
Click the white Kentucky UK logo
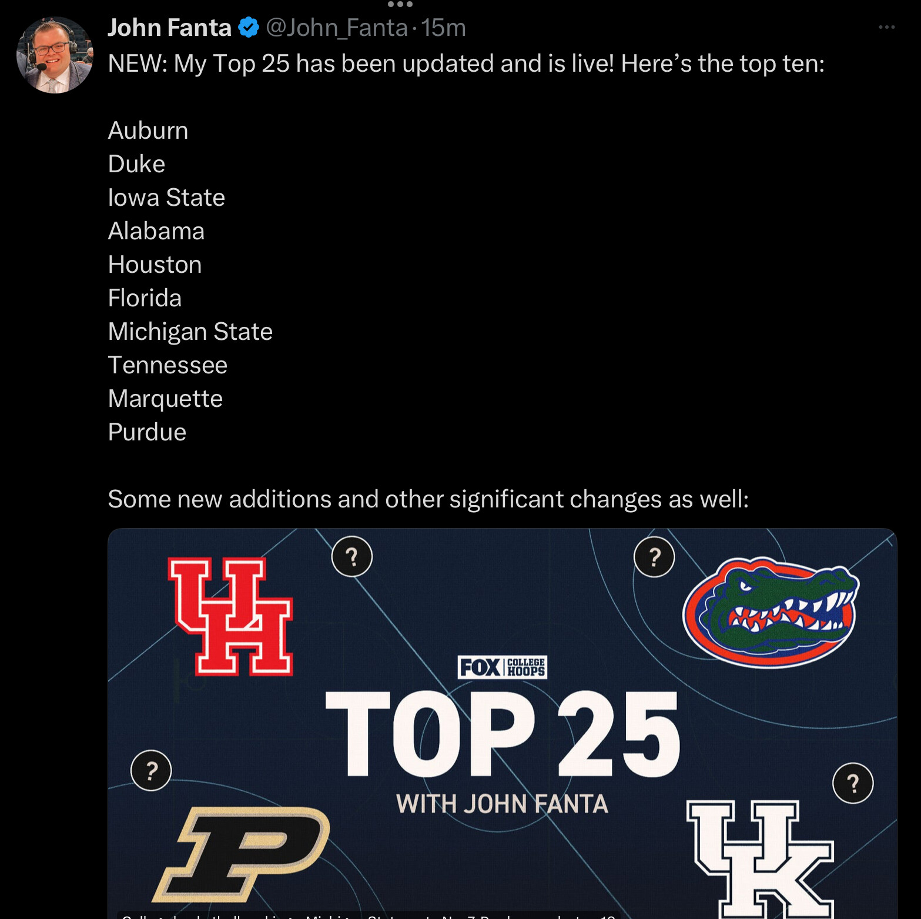761,859
